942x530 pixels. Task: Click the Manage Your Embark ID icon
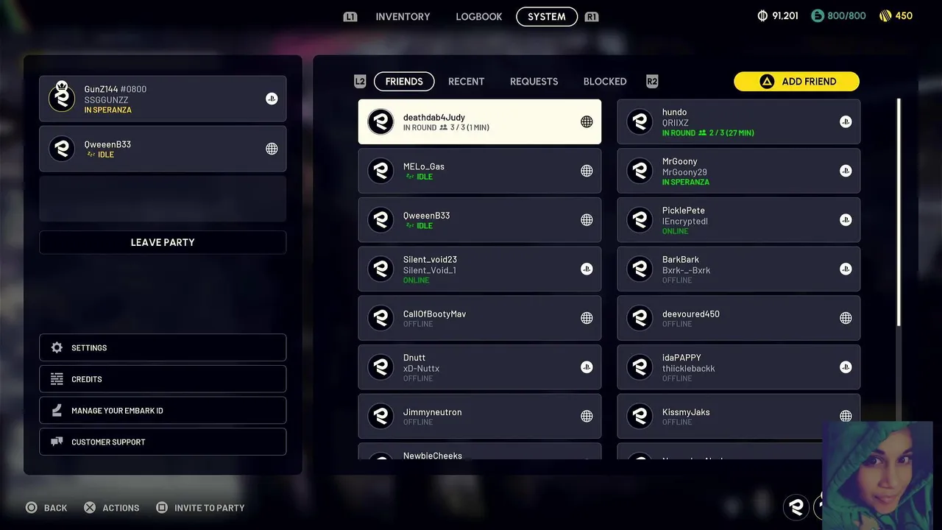tap(57, 410)
